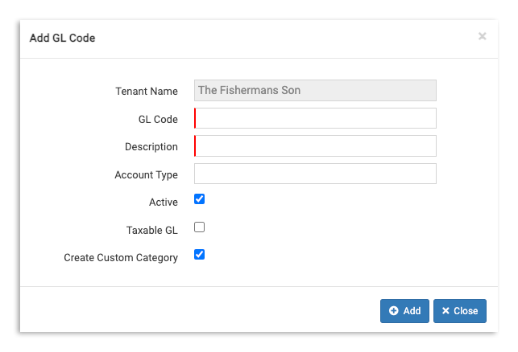Viewport: 518px width, 352px height.
Task: Focus the GL Code input field
Action: 315,118
